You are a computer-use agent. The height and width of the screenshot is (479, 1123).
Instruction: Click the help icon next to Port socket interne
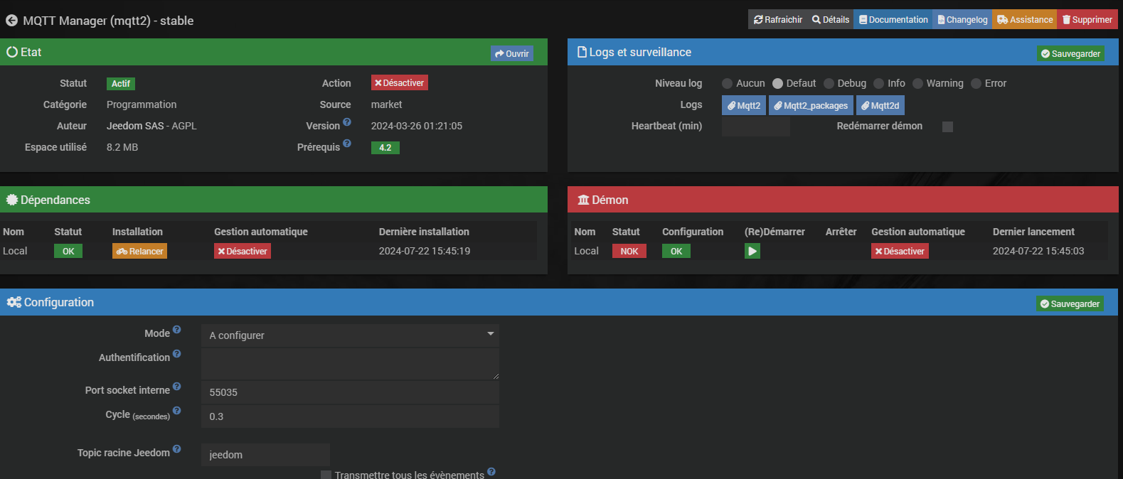click(177, 387)
